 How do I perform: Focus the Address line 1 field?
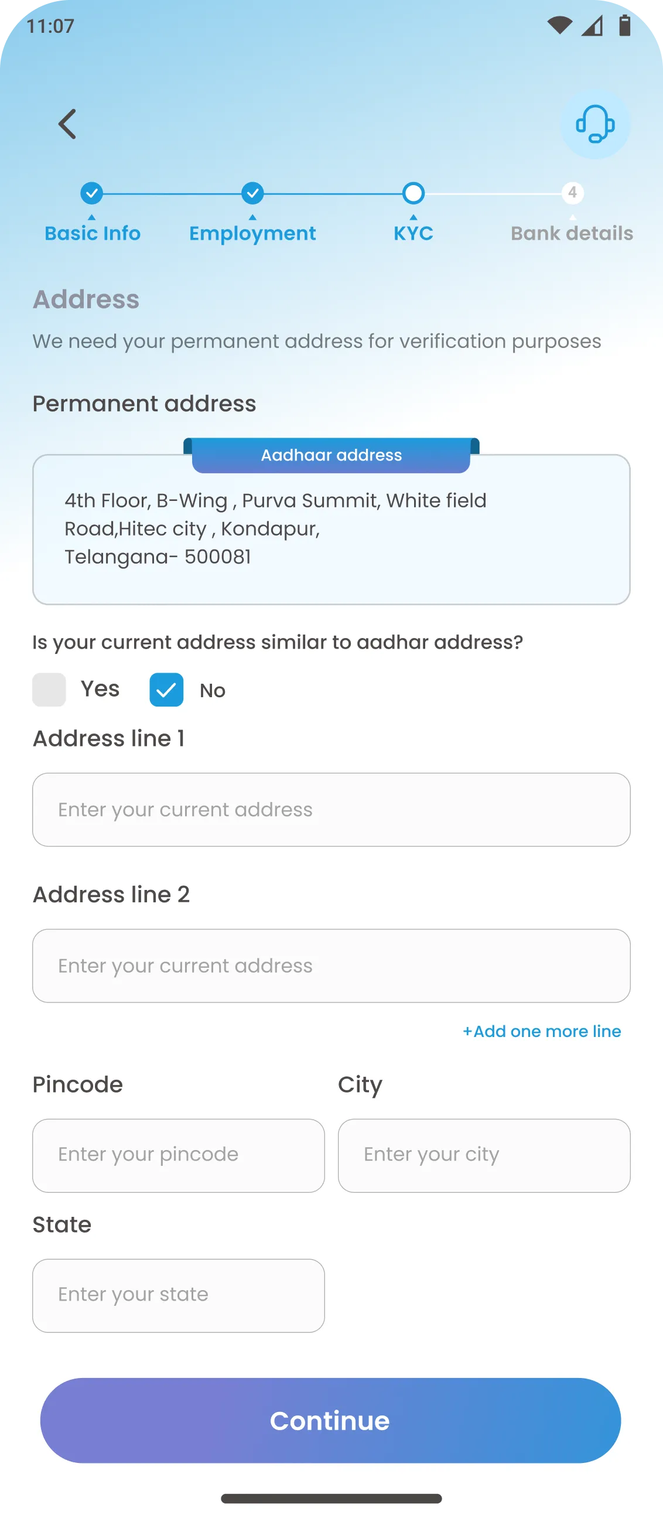click(331, 810)
